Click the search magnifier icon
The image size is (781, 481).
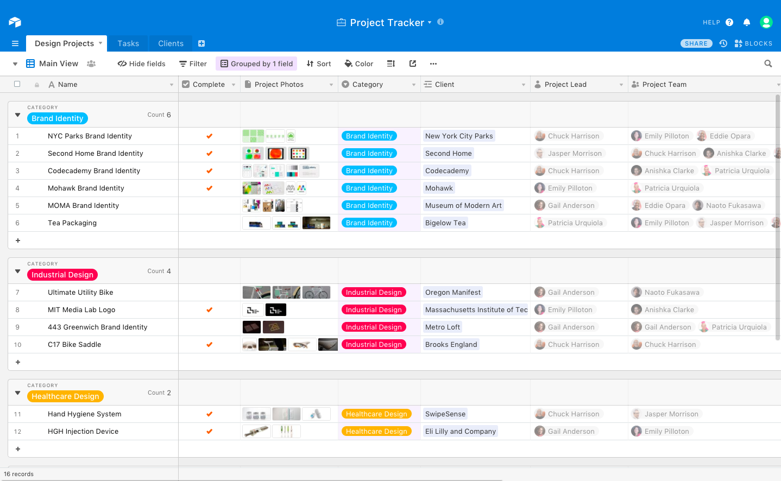[x=768, y=64]
